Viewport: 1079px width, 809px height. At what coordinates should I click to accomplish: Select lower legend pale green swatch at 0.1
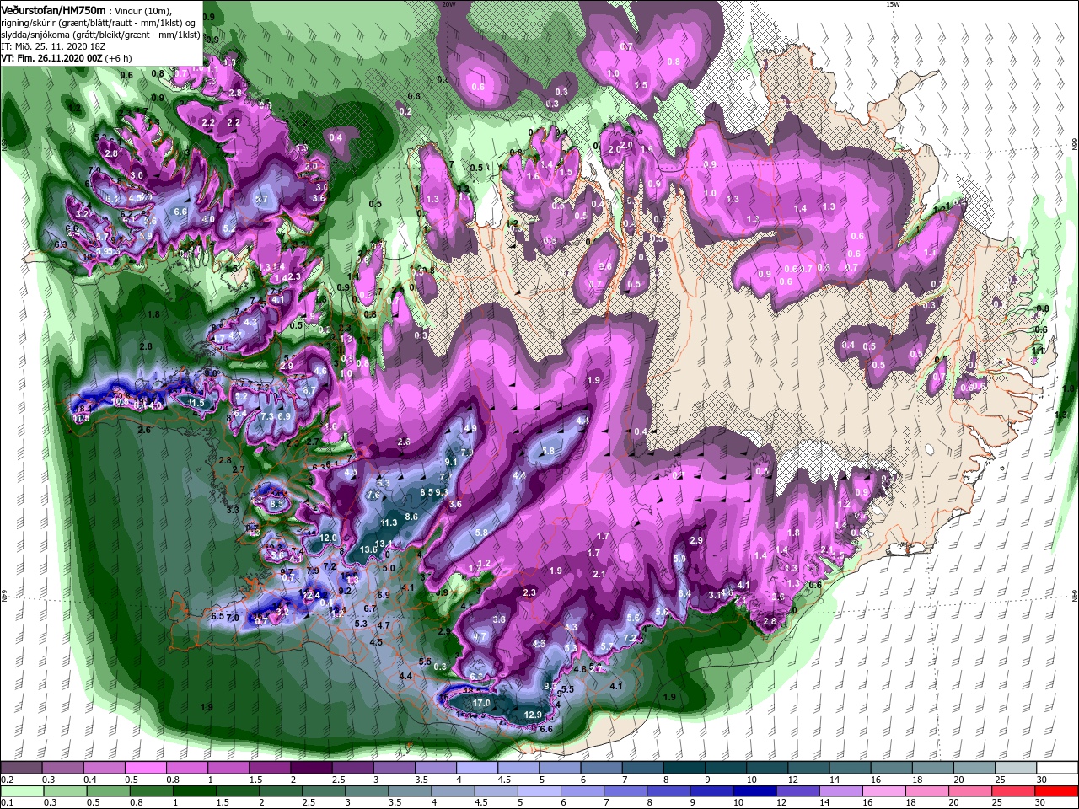(x=21, y=791)
